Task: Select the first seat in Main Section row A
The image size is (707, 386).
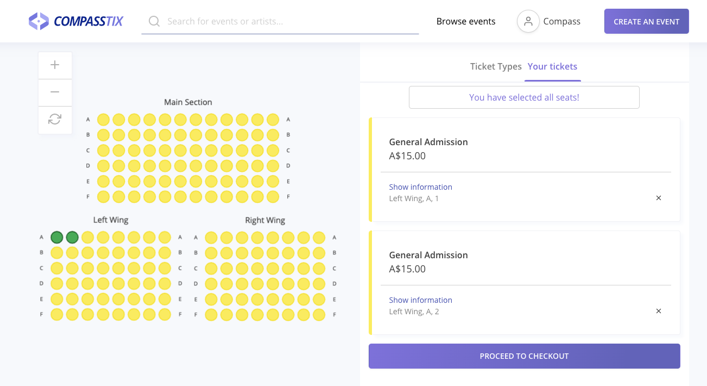Action: 103,119
